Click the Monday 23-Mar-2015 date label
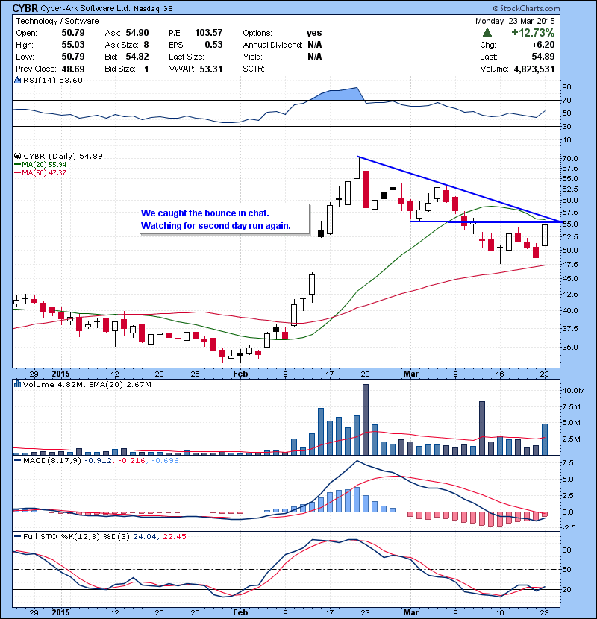 pyautogui.click(x=515, y=21)
